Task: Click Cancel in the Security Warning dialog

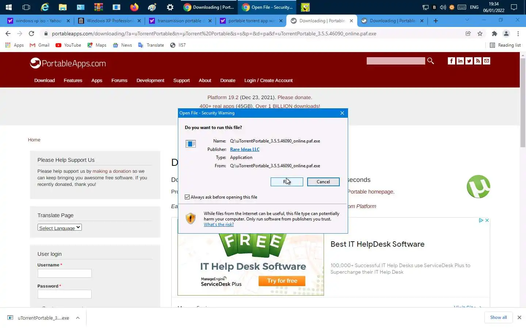Action: click(x=323, y=181)
